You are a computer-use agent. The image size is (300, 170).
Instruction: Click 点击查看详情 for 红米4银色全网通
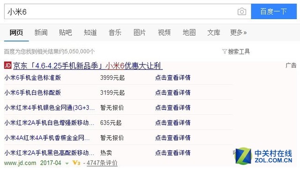[x=173, y=108]
